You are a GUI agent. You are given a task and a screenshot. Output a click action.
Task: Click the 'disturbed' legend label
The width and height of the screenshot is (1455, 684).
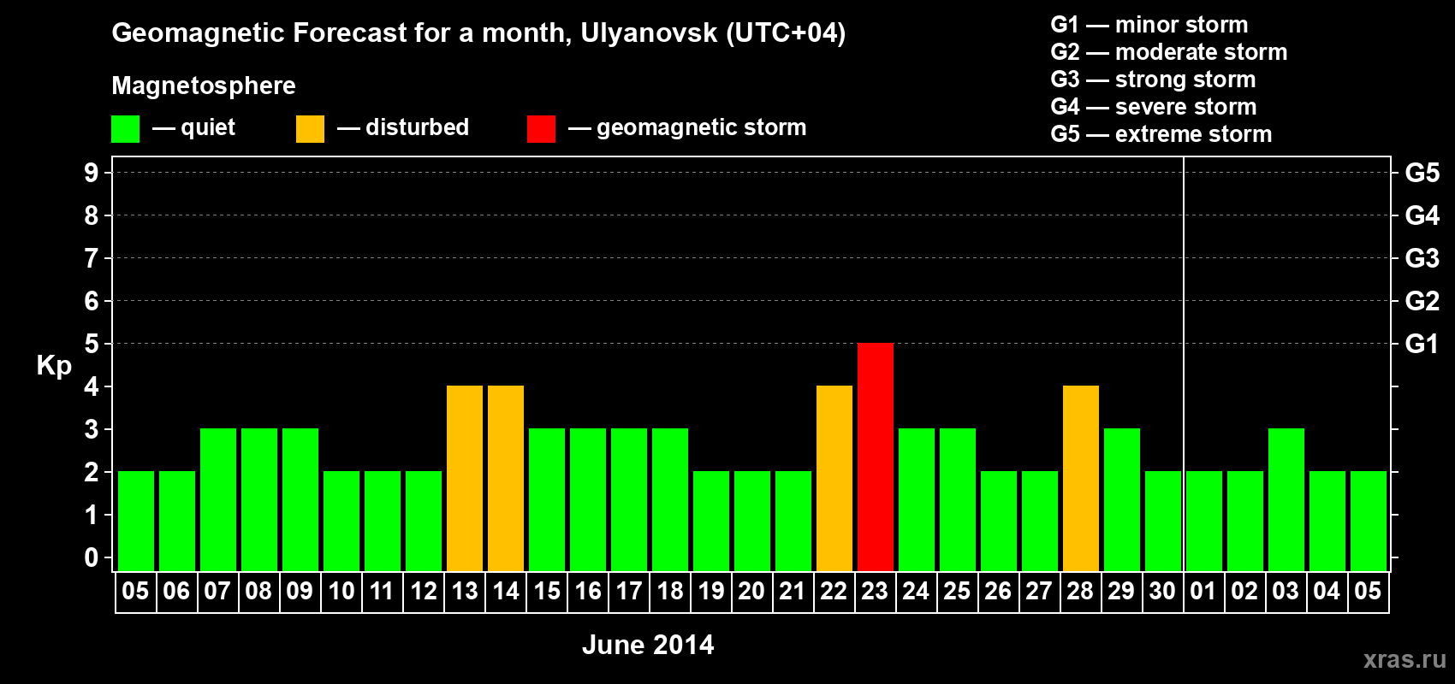417,127
